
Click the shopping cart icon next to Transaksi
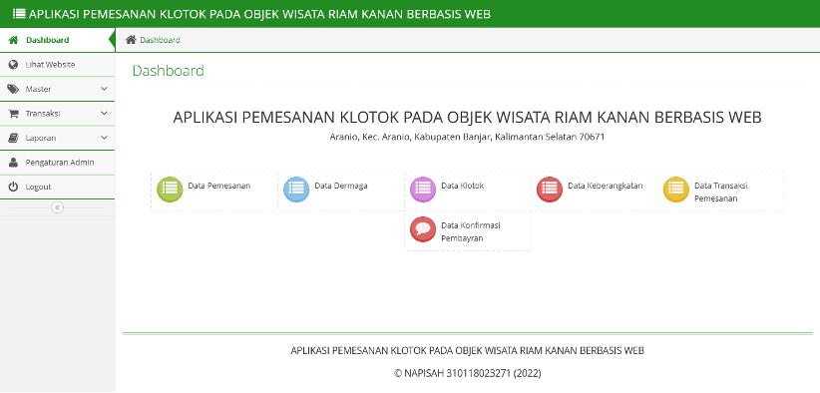(14, 114)
